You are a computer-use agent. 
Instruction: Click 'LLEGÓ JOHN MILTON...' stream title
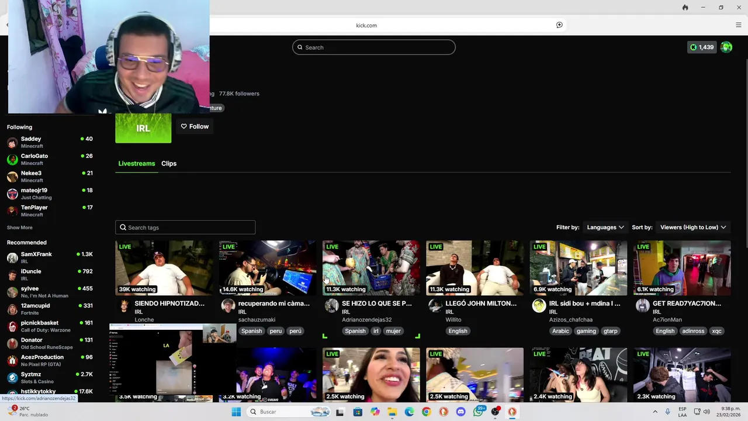[x=481, y=303]
